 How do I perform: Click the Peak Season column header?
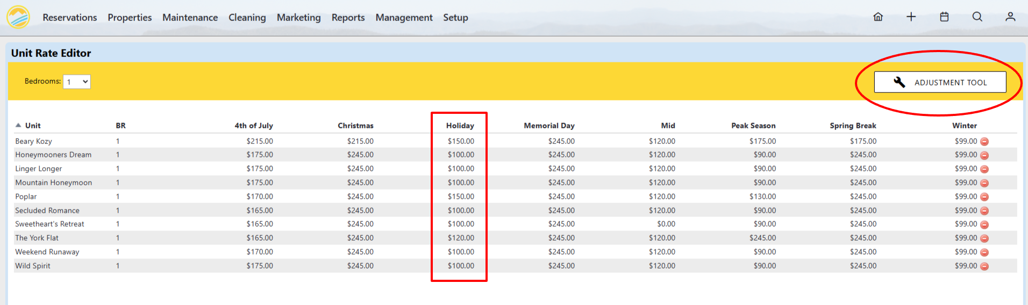753,126
